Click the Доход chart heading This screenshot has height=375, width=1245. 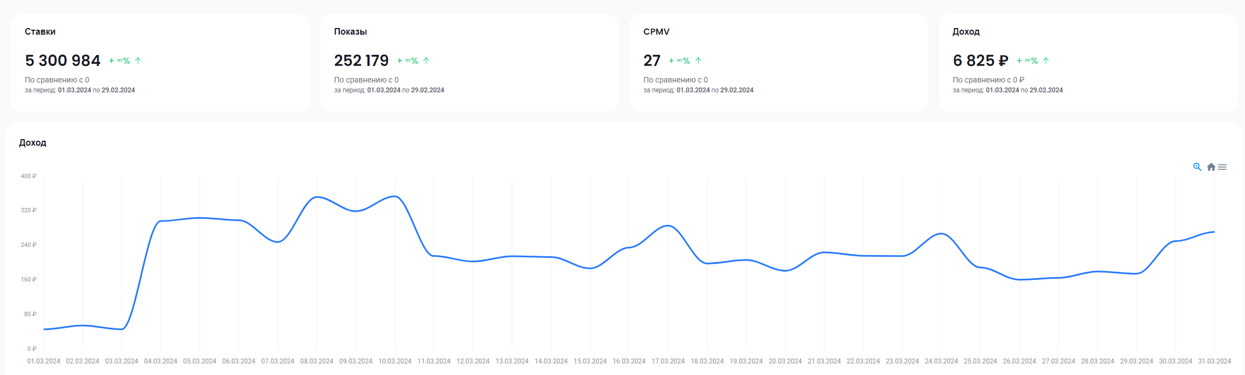coord(32,143)
